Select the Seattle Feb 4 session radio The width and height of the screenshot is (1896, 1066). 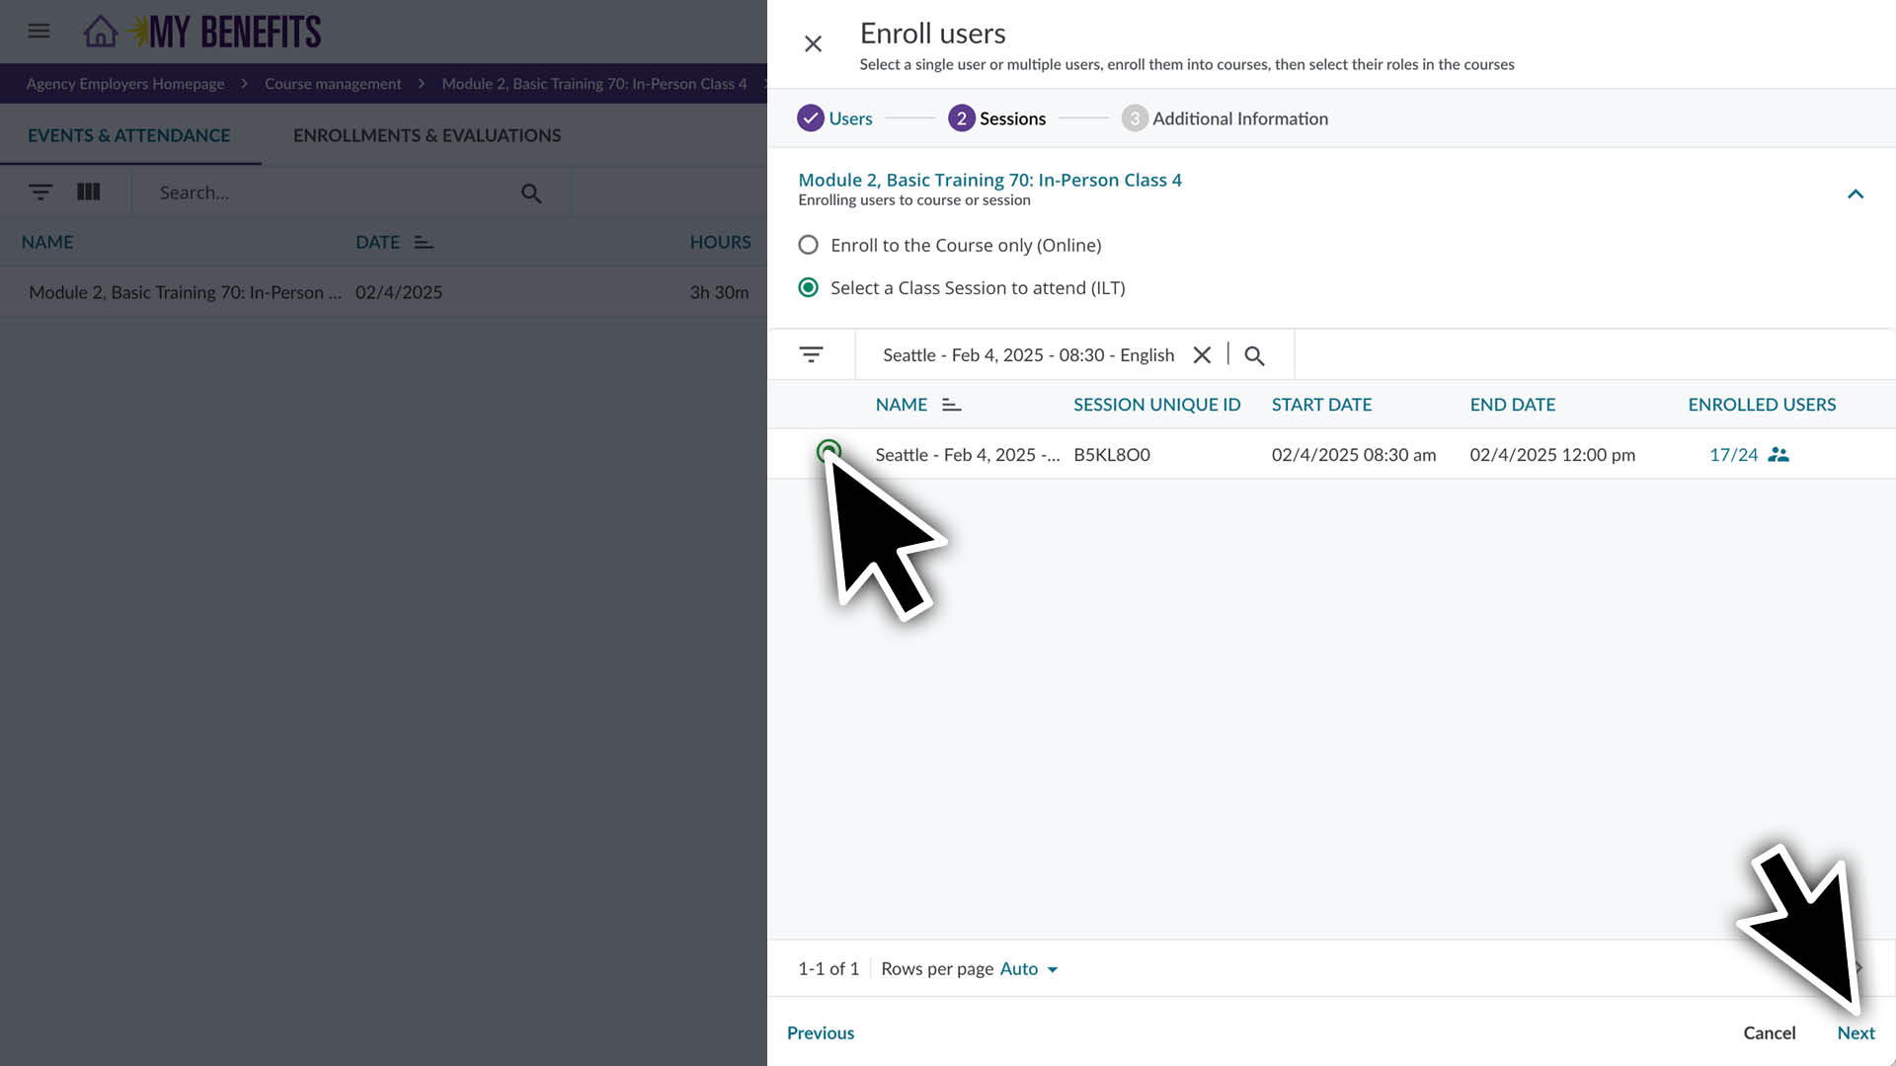point(829,452)
